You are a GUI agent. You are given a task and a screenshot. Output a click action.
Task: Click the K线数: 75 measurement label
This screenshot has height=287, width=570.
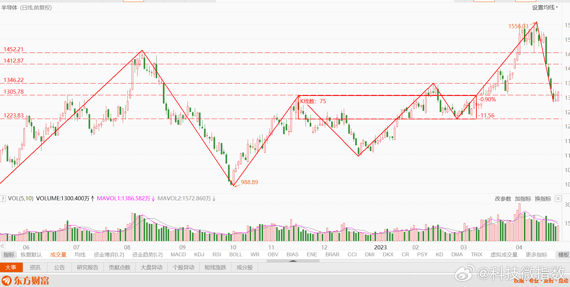pos(313,101)
